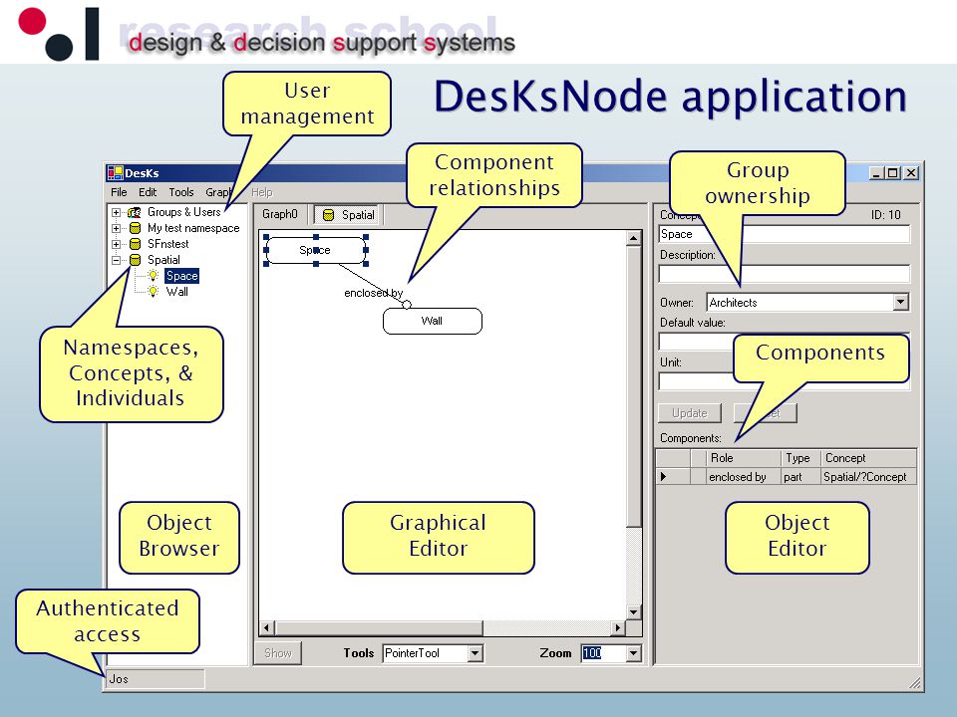Image resolution: width=957 pixels, height=717 pixels.
Task: Click the Groups & Users people icon
Action: [x=135, y=212]
